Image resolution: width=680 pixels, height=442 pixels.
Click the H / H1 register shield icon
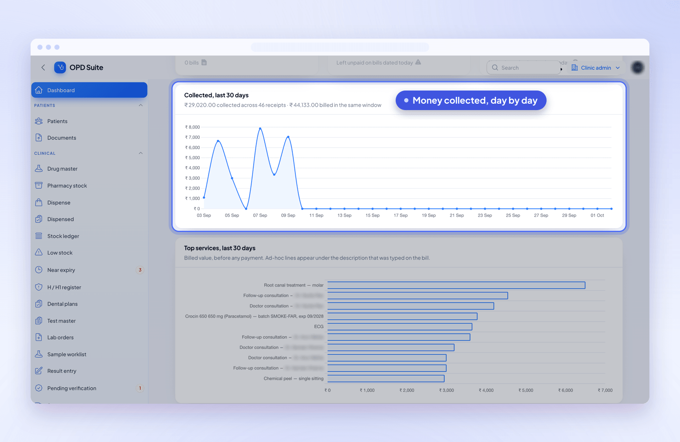[39, 287]
